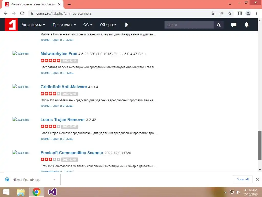Viewport: 262px width, 197px height.
Task: Open the HitmanPro_x64.exe downloaded file
Action: click(x=26, y=180)
